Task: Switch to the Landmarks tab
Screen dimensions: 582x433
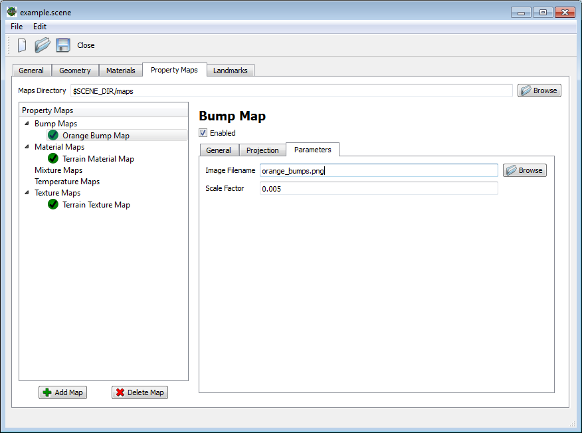Action: pyautogui.click(x=230, y=70)
